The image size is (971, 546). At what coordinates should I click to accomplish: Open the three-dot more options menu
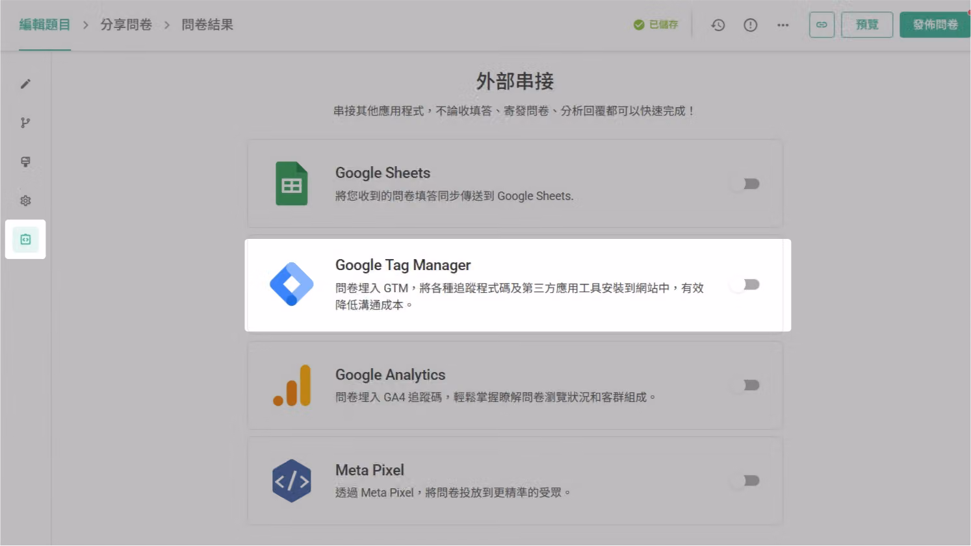click(x=783, y=25)
